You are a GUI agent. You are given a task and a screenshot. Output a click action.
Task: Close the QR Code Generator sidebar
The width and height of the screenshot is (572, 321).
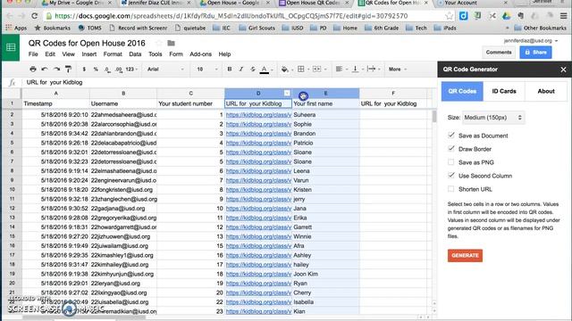point(563,70)
